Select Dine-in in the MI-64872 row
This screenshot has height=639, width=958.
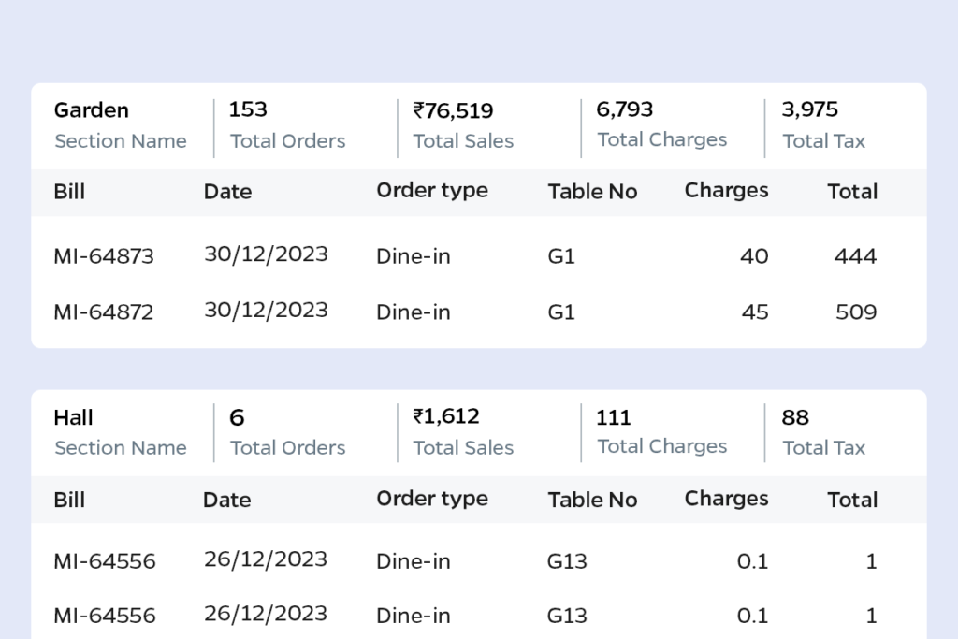tap(413, 312)
